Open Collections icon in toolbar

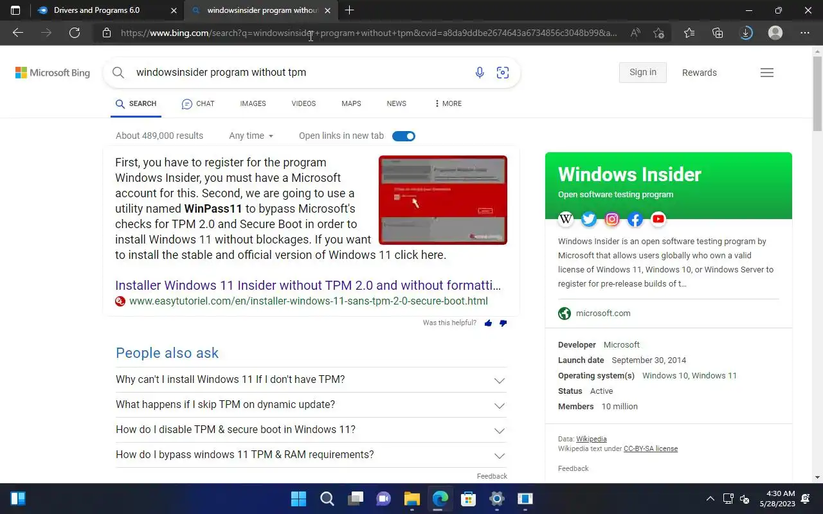[x=718, y=33]
